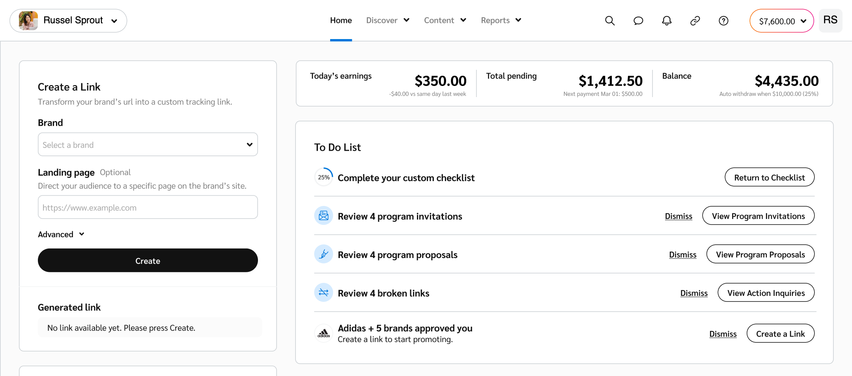Open messages chat bubble icon
Screen dimensions: 852x376
(638, 21)
